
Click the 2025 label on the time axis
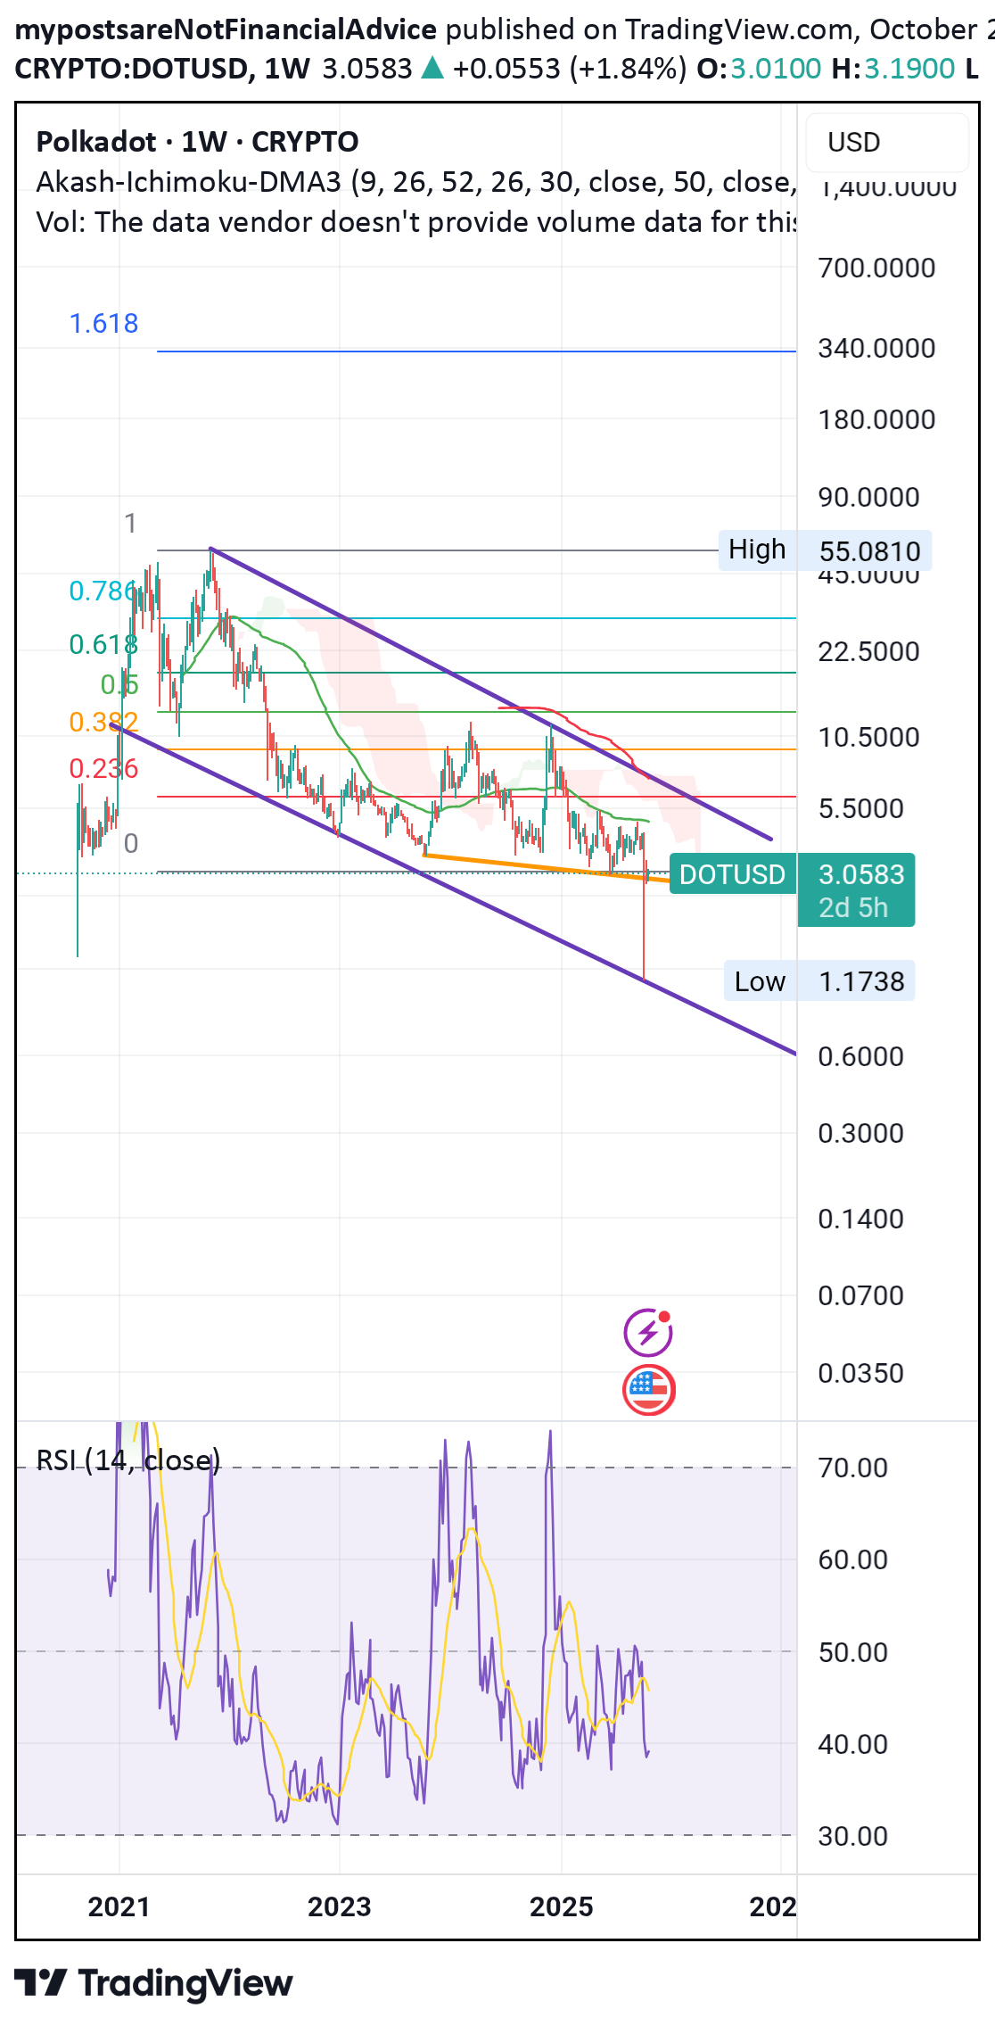click(x=561, y=1906)
